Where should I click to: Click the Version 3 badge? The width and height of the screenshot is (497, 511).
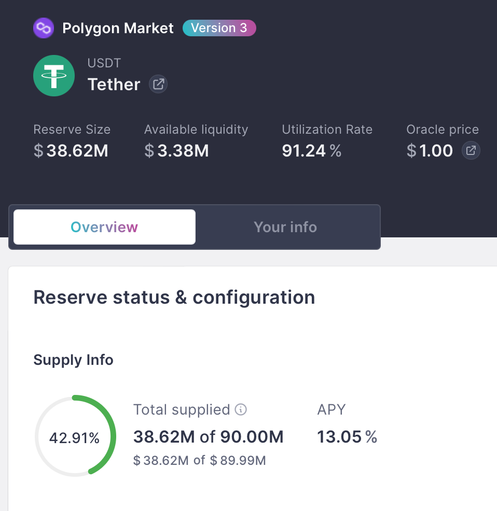tap(219, 28)
